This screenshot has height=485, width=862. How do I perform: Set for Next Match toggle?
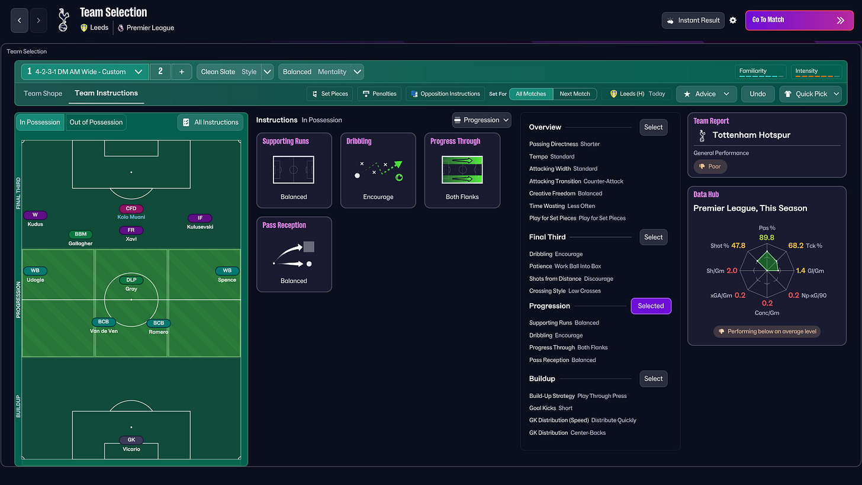pos(575,94)
